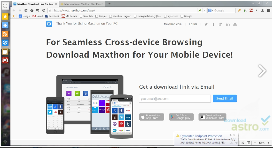
Task: Open the main menu list icon
Action: click(269, 11)
